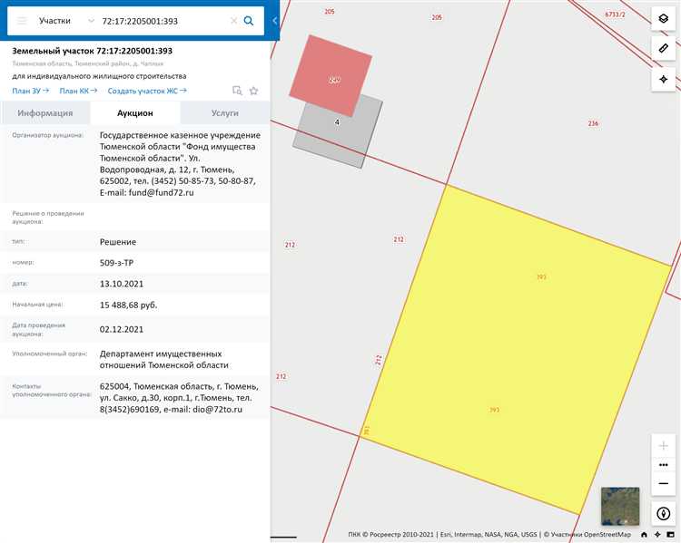Click the Создать участок ЖС link
Image resolution: width=681 pixels, height=543 pixels.
coord(146,91)
